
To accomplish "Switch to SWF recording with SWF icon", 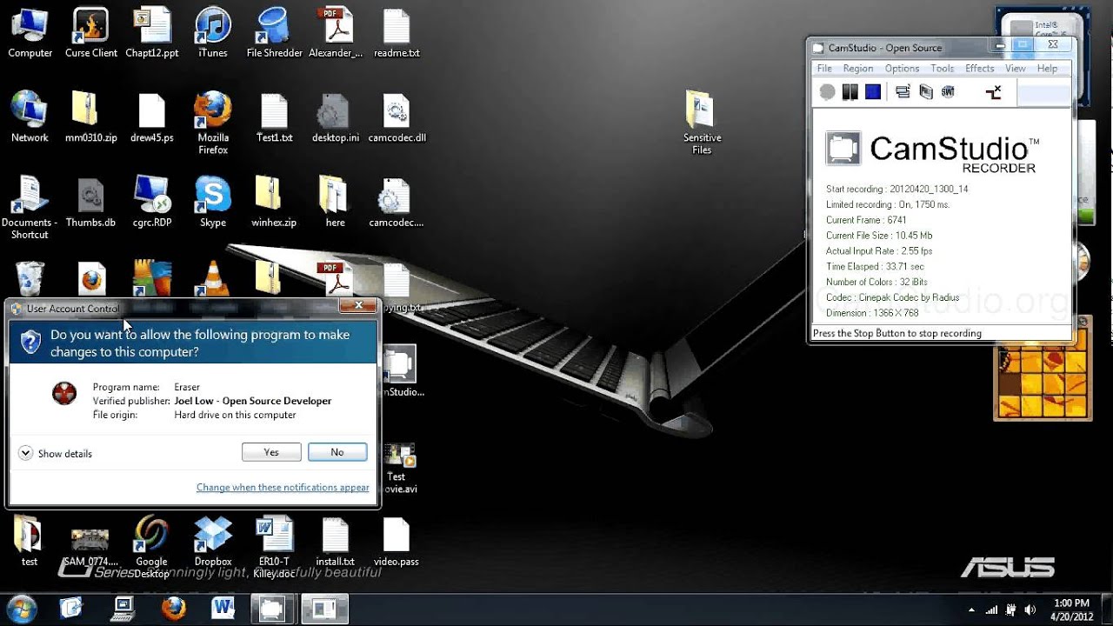I will click(x=948, y=92).
